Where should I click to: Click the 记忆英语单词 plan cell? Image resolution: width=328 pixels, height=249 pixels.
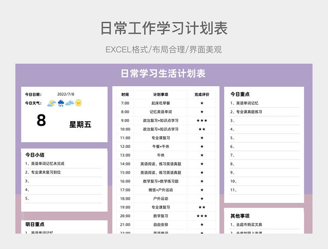tap(160, 112)
